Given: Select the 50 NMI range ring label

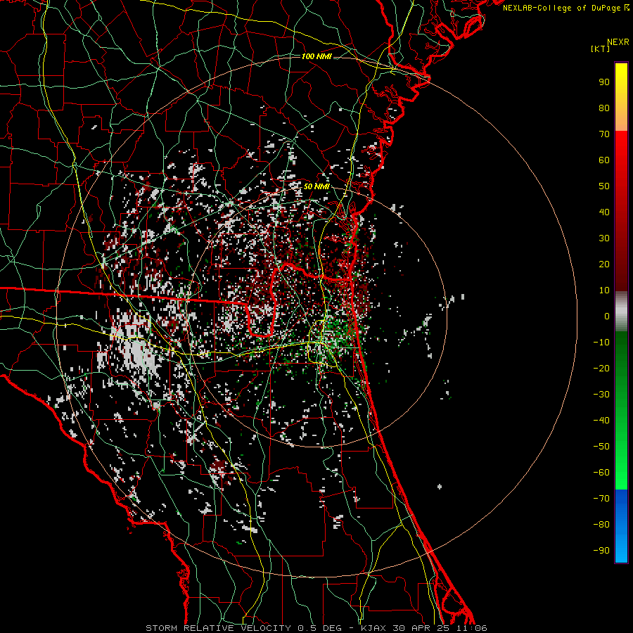Looking at the screenshot, I should point(316,186).
